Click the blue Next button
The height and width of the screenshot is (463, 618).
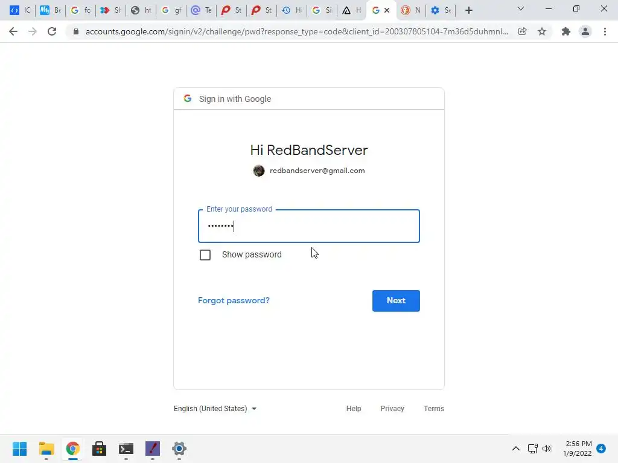pyautogui.click(x=396, y=301)
